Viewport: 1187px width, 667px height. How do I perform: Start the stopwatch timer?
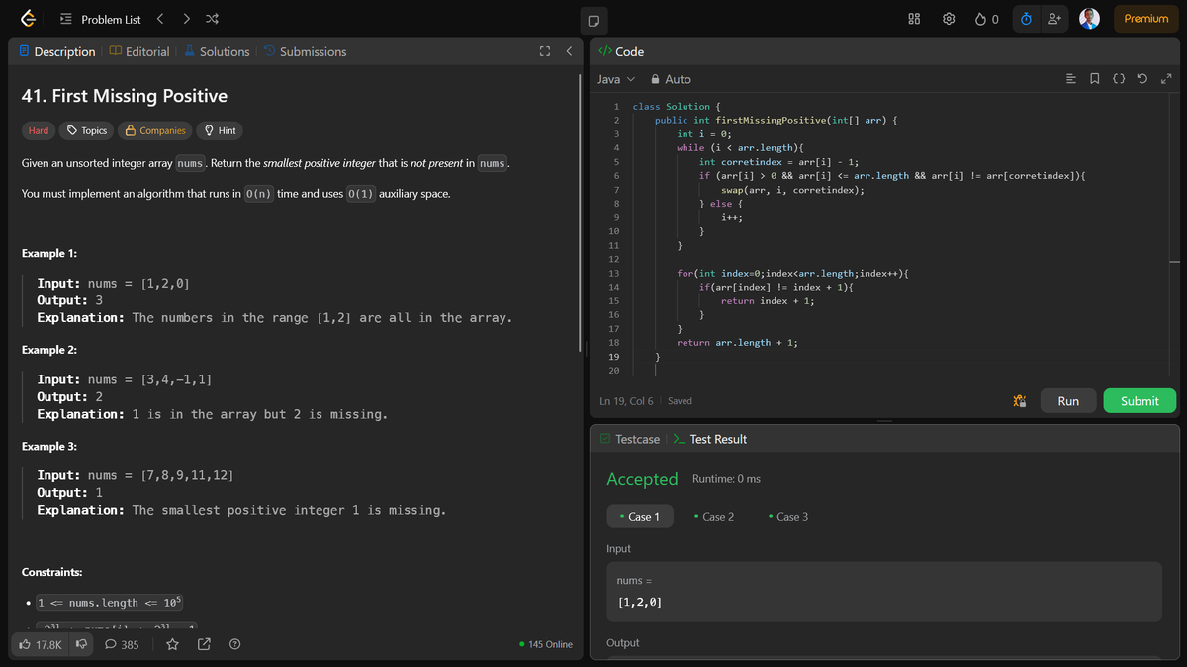pos(1026,19)
